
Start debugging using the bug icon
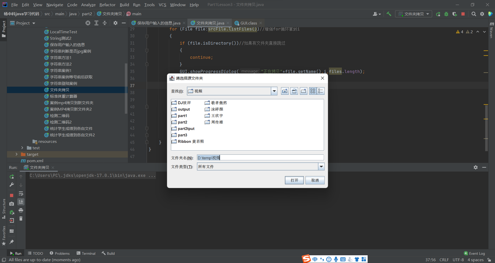[447, 14]
